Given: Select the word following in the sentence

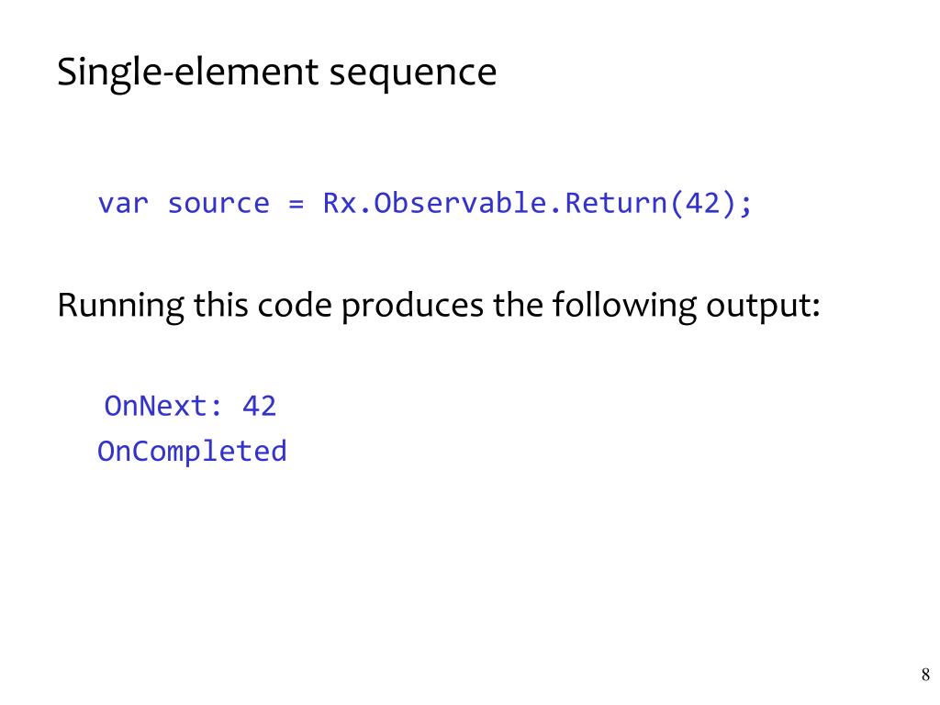Looking at the screenshot, I should (x=624, y=306).
